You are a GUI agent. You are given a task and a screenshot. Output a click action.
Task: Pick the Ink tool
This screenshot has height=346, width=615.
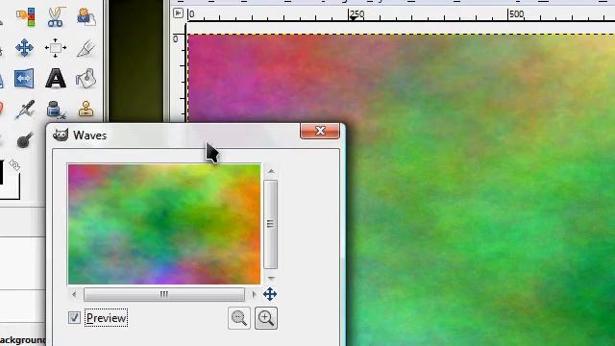pyautogui.click(x=56, y=110)
